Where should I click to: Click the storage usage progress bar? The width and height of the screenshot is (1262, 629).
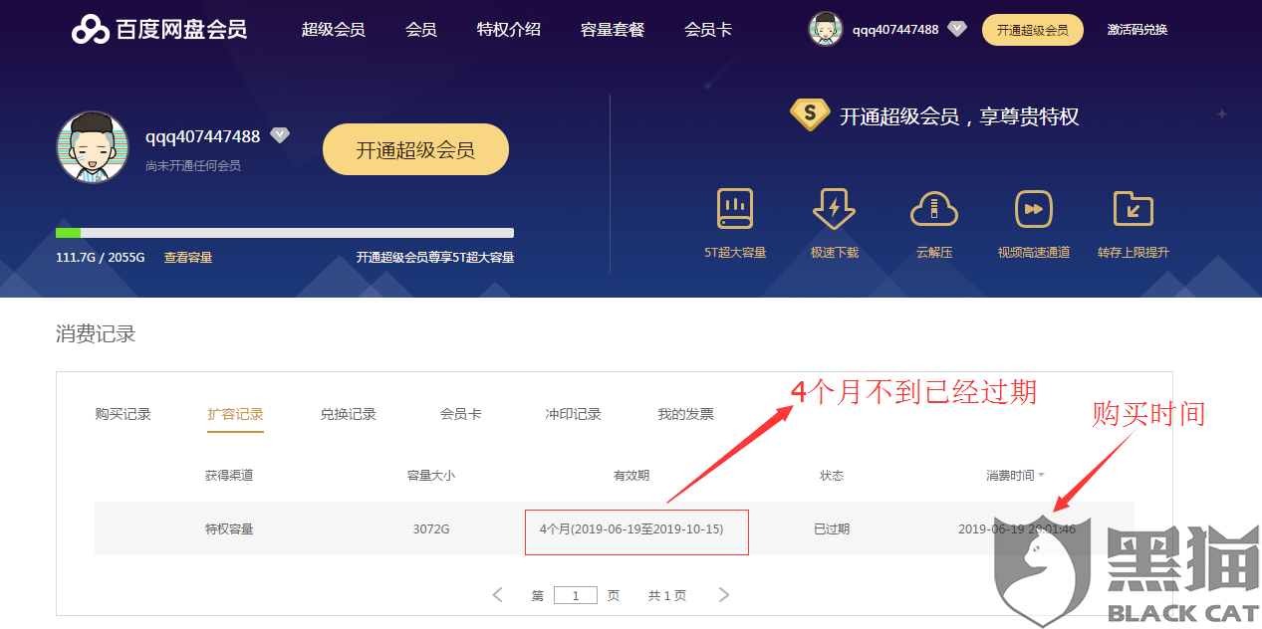click(285, 233)
